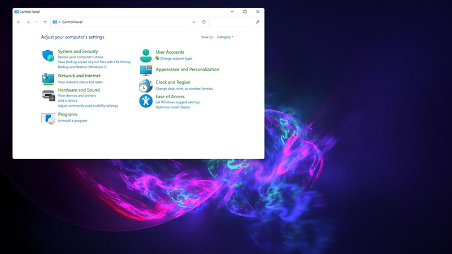Click the Ease of Access icon
452x254 pixels.
click(x=146, y=101)
